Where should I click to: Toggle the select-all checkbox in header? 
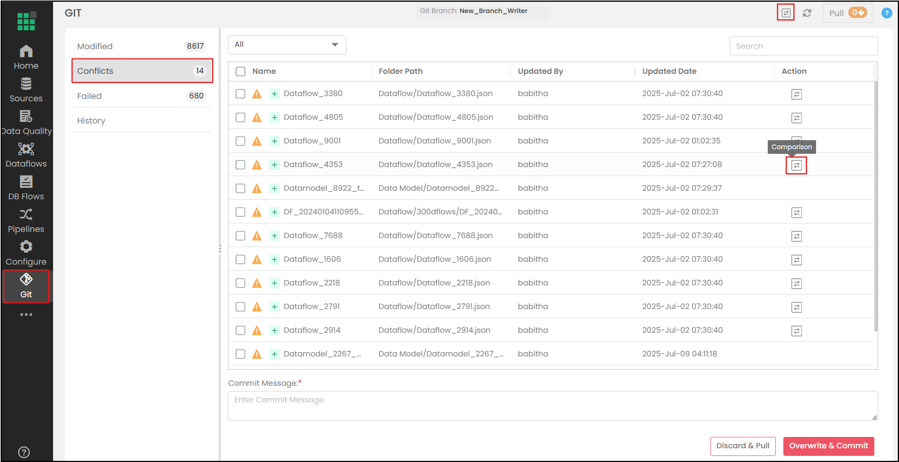click(241, 71)
